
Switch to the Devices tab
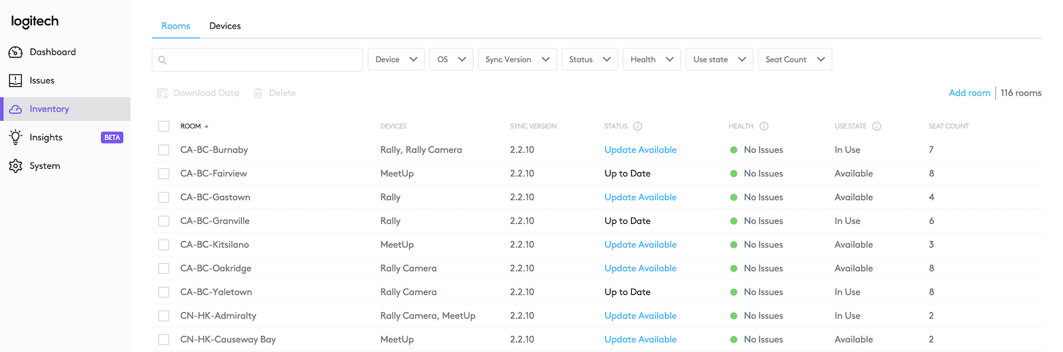pyautogui.click(x=225, y=26)
